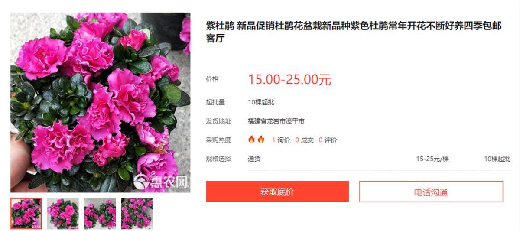Click the 采购热度 label
Viewport: 520px width, 231px height.
tap(218, 140)
